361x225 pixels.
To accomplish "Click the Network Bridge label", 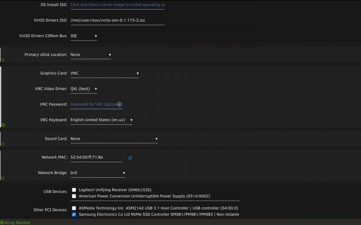I will pyautogui.click(x=53, y=173).
